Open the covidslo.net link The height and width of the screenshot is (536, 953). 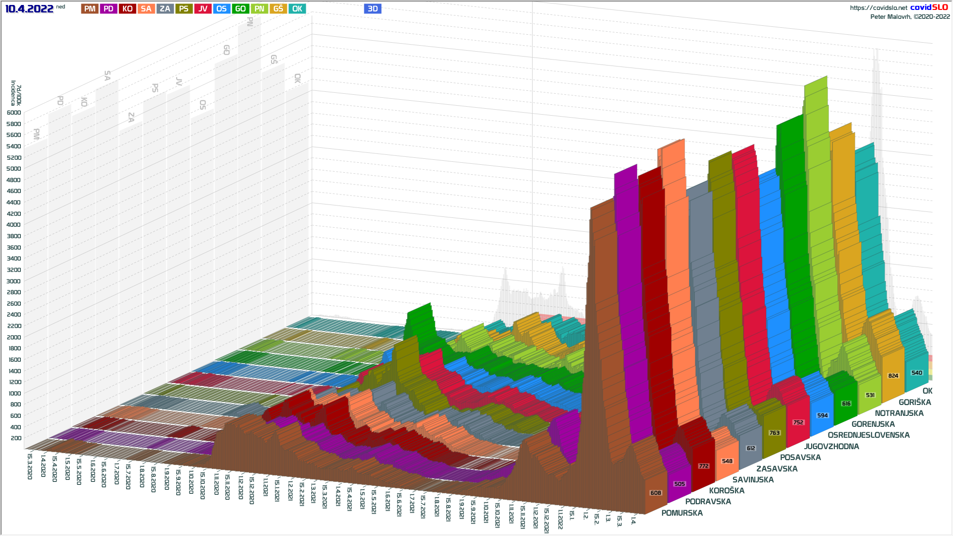(x=878, y=8)
